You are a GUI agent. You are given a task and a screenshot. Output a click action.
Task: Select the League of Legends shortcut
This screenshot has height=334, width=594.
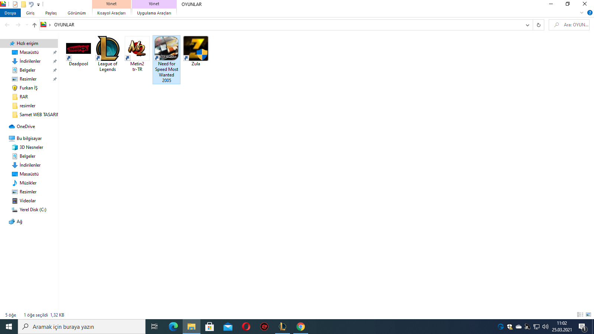[108, 54]
